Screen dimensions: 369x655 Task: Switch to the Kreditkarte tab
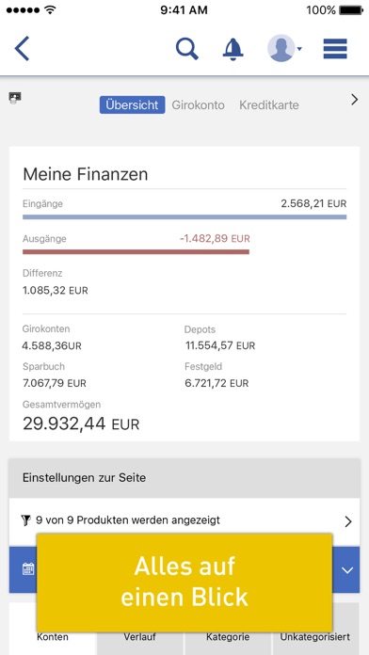(269, 104)
